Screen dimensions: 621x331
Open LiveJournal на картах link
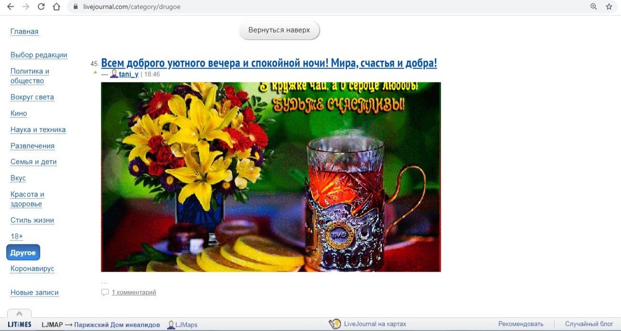[x=375, y=324]
